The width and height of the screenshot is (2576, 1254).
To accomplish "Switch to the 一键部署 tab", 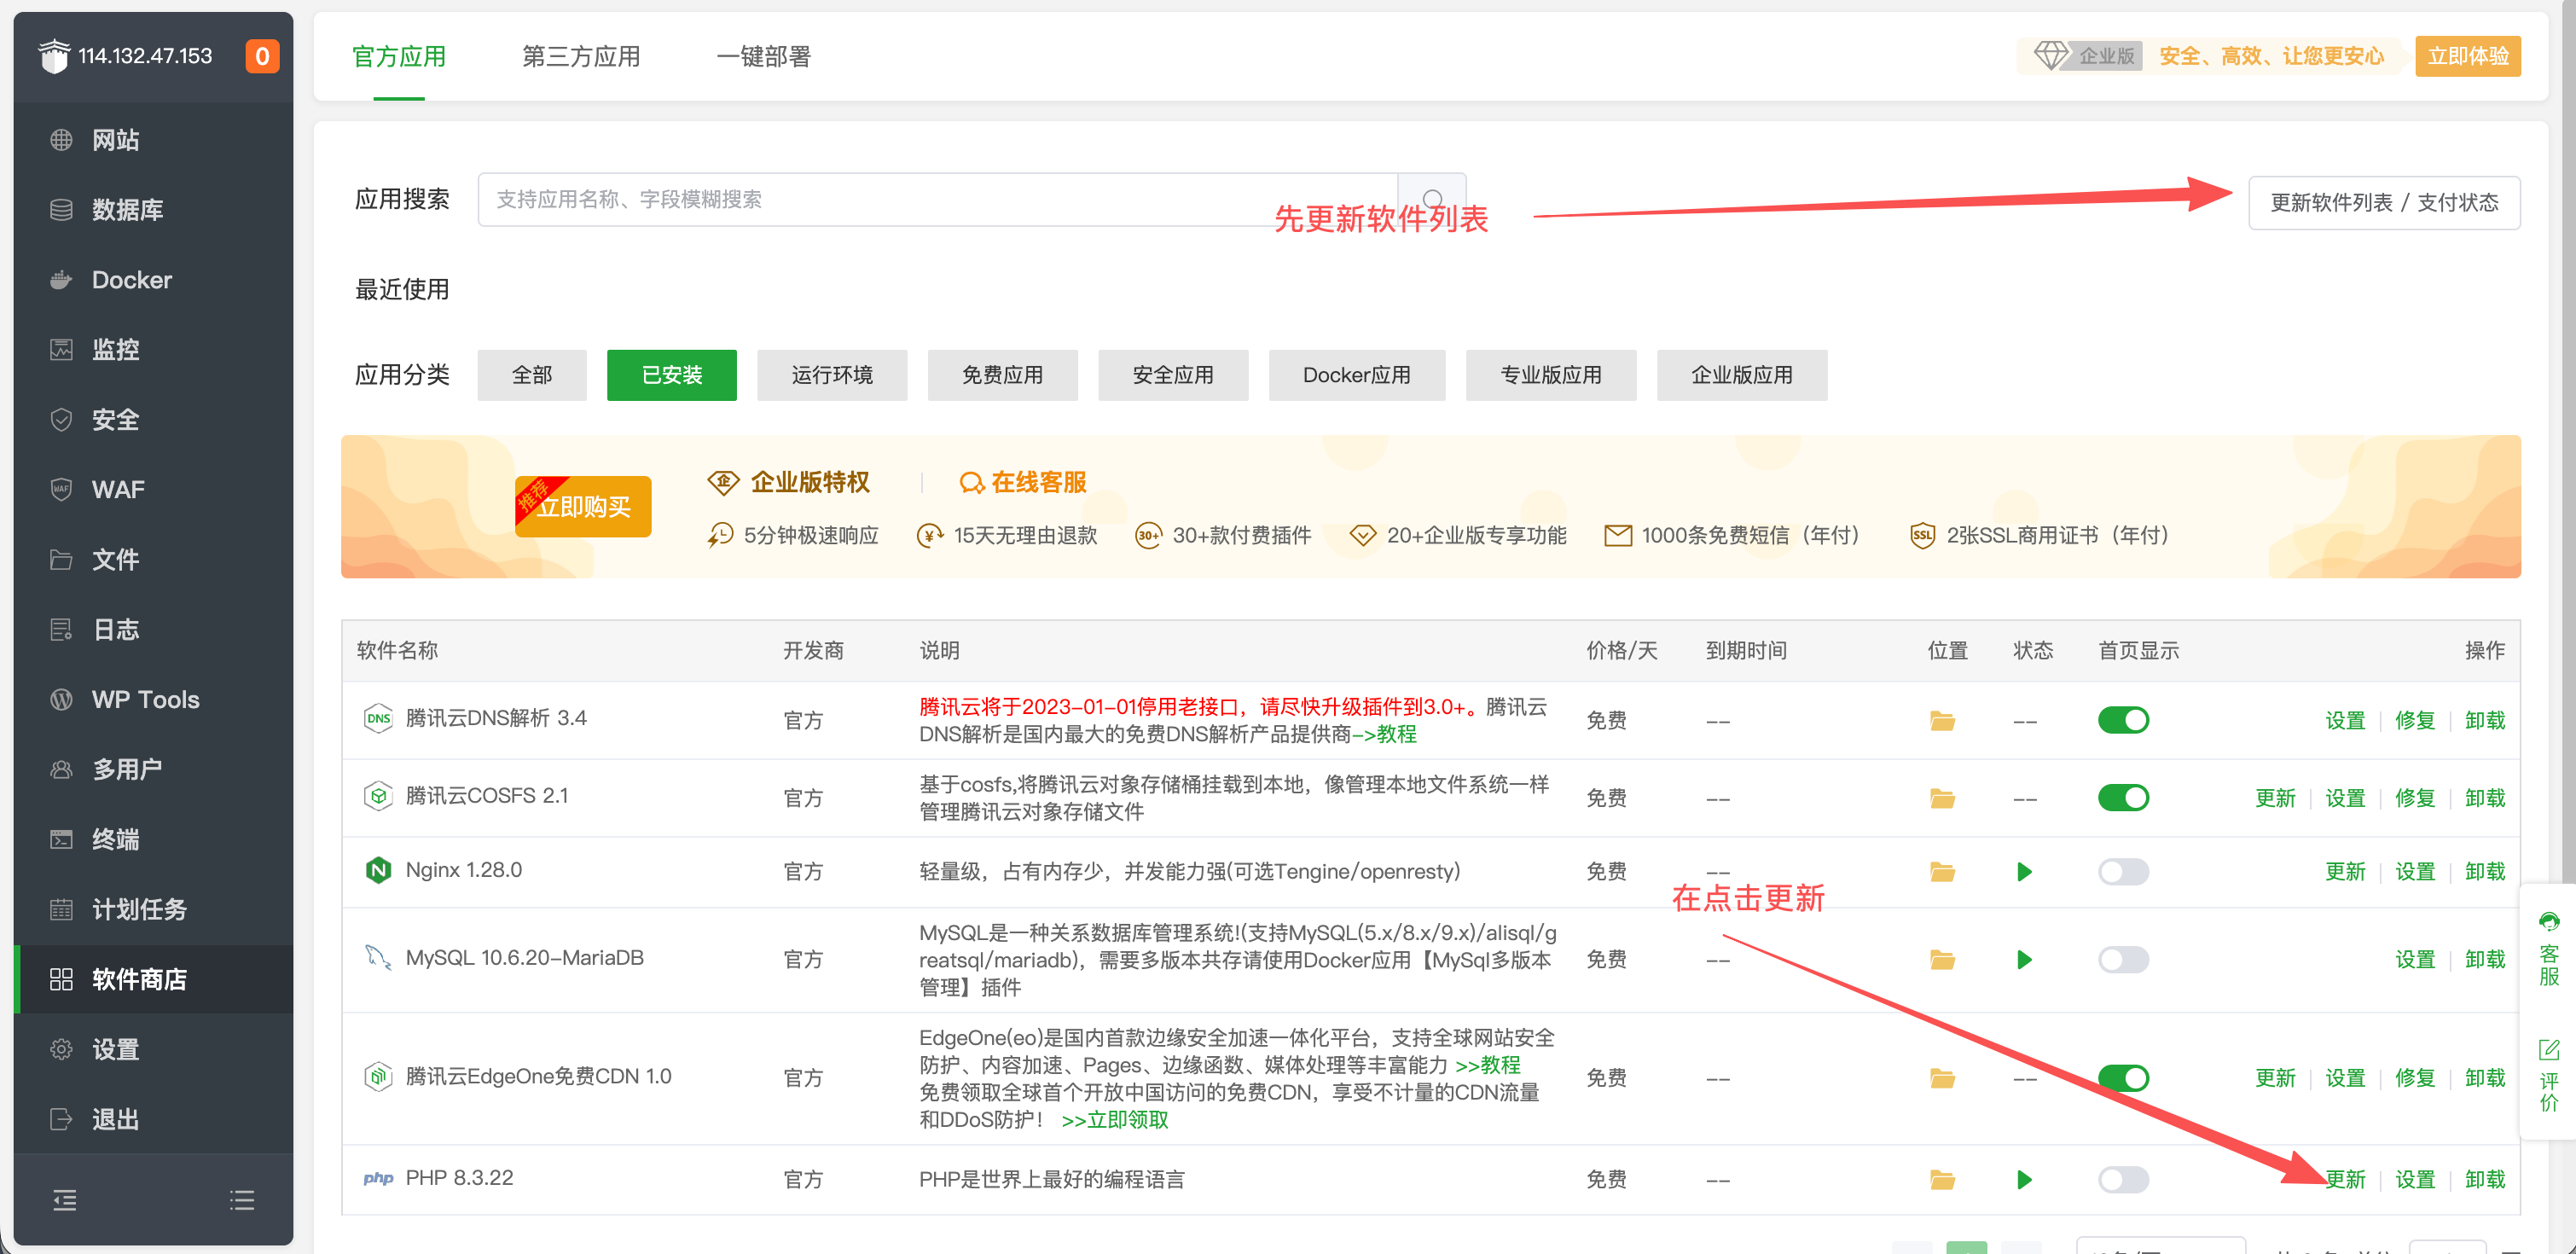I will click(763, 57).
